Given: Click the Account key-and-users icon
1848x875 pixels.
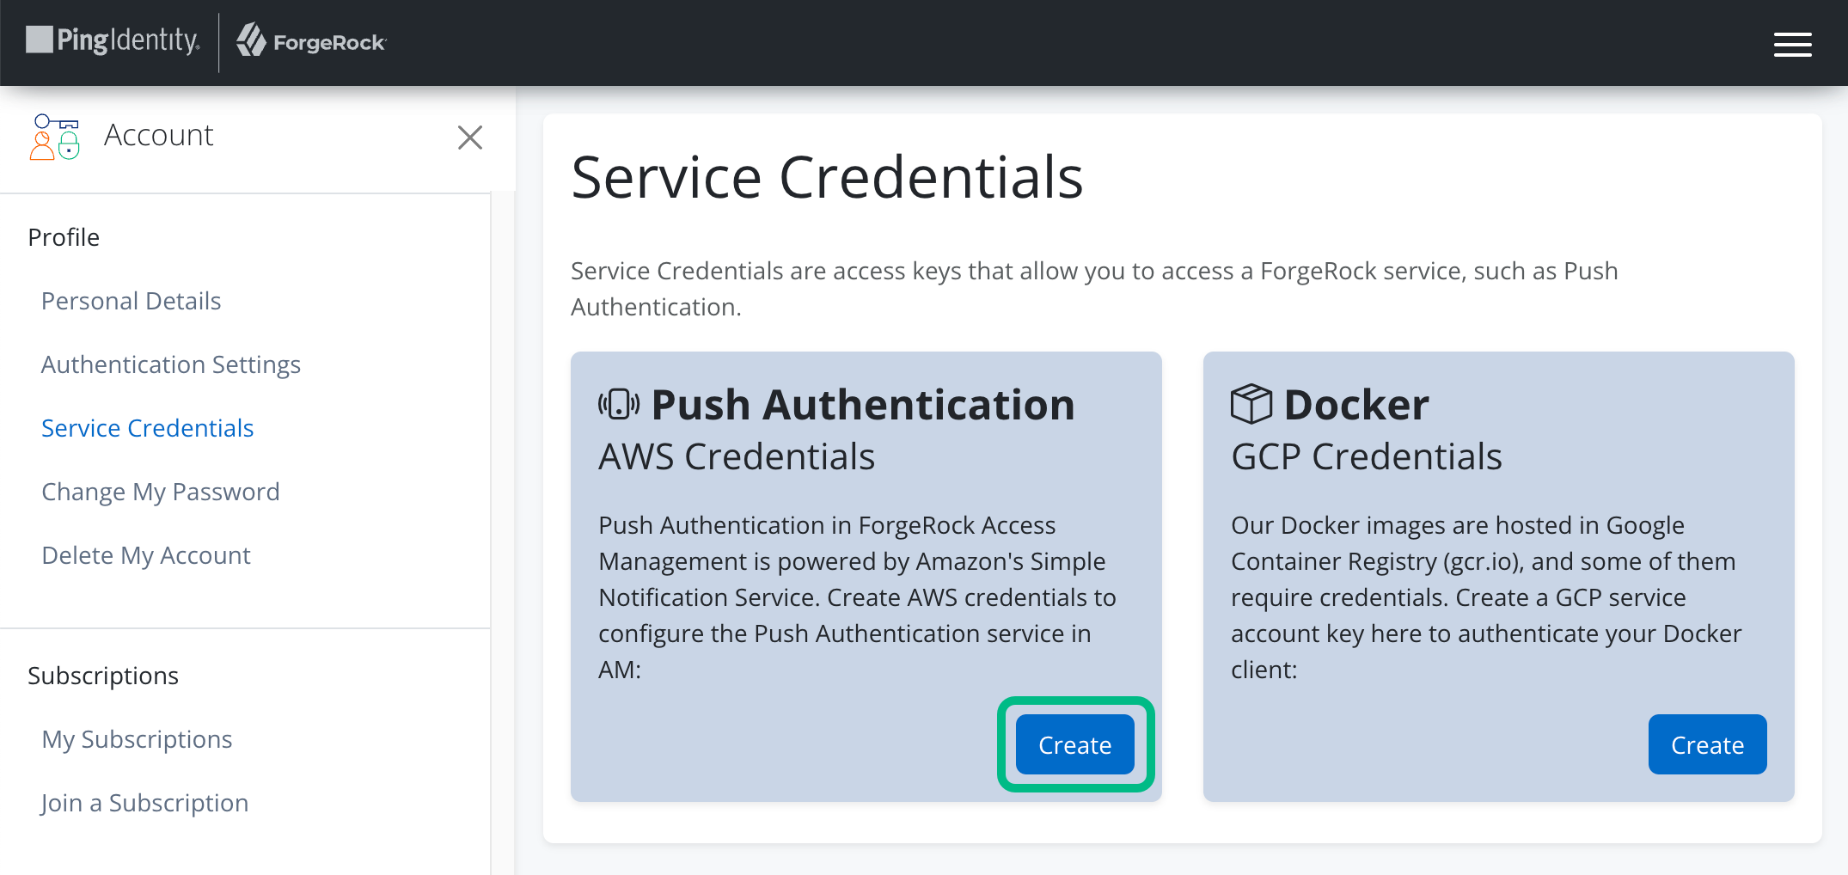Looking at the screenshot, I should point(55,137).
